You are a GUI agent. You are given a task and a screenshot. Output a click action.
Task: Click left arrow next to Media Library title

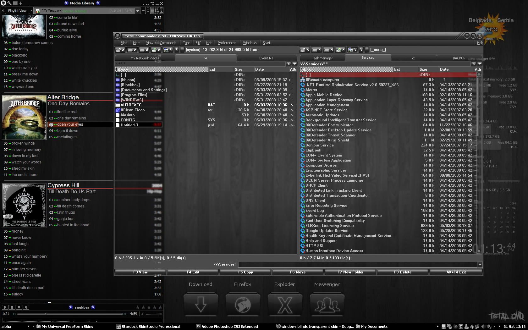pyautogui.click(x=66, y=3)
